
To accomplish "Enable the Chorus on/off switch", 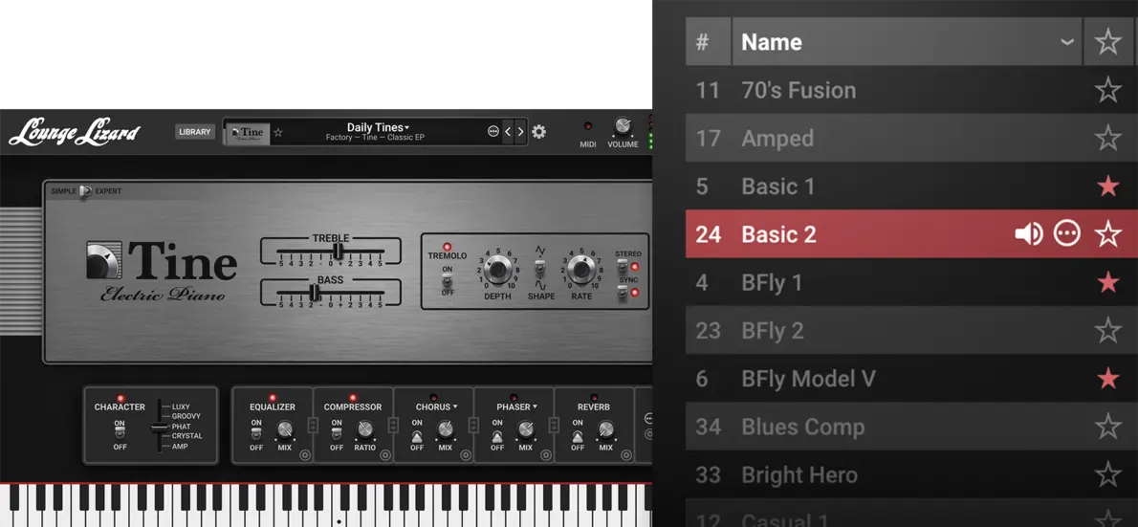I will (417, 435).
